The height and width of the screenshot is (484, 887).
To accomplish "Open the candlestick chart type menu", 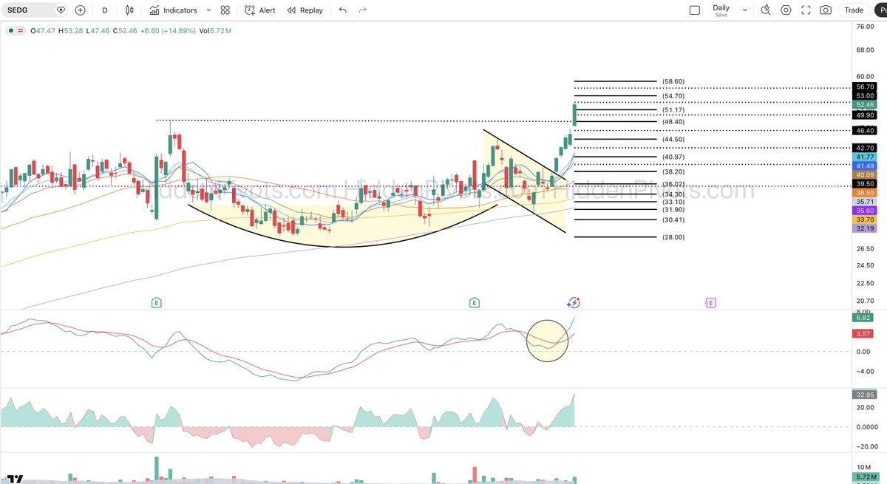I will point(130,10).
